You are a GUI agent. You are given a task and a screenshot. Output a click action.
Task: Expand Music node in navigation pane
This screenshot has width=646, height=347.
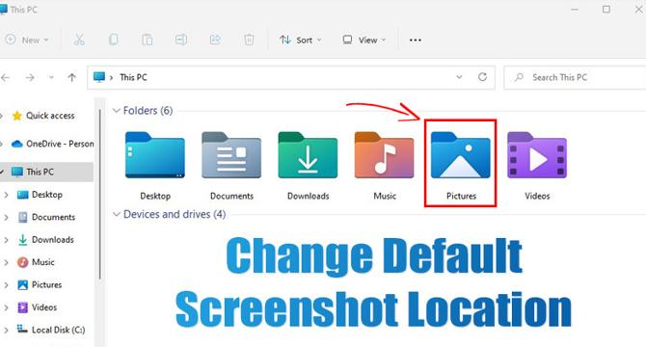[x=6, y=262]
